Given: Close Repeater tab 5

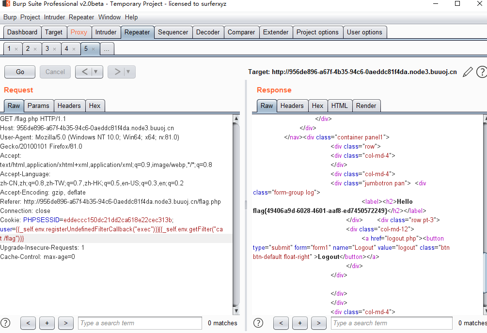Looking at the screenshot, I should 93,49.
